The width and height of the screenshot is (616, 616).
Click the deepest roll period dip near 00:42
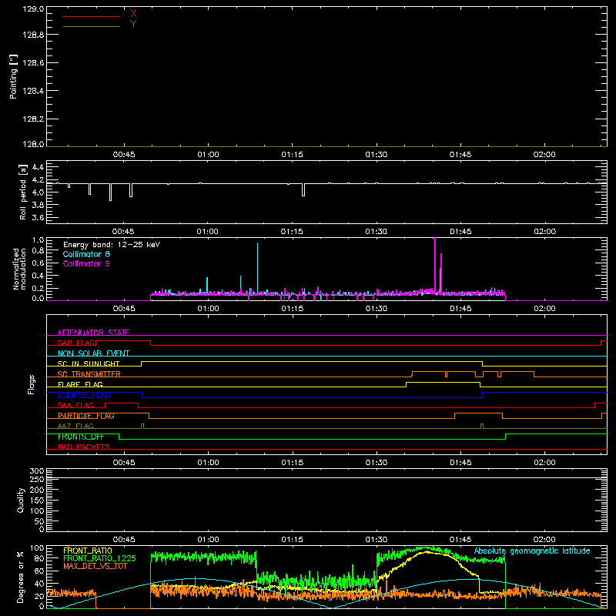[110, 192]
